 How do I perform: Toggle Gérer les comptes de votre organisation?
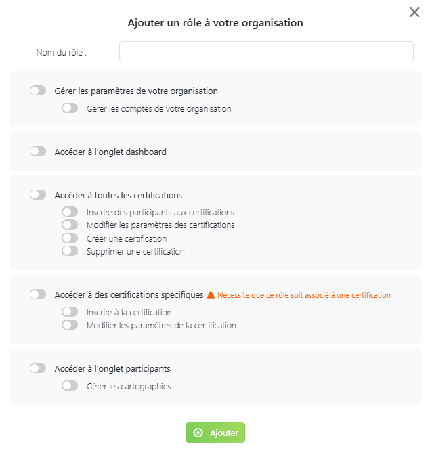70,108
